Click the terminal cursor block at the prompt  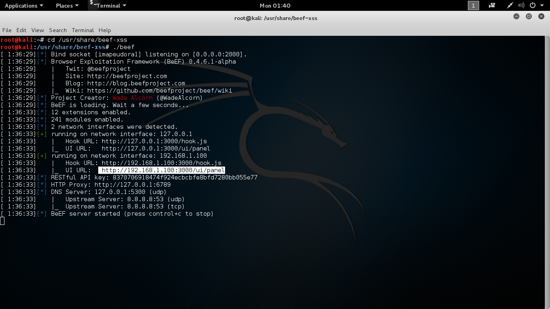click(2, 221)
